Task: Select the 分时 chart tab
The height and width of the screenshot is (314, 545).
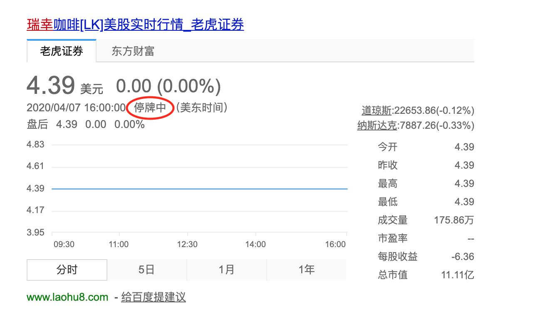Action: [x=67, y=270]
